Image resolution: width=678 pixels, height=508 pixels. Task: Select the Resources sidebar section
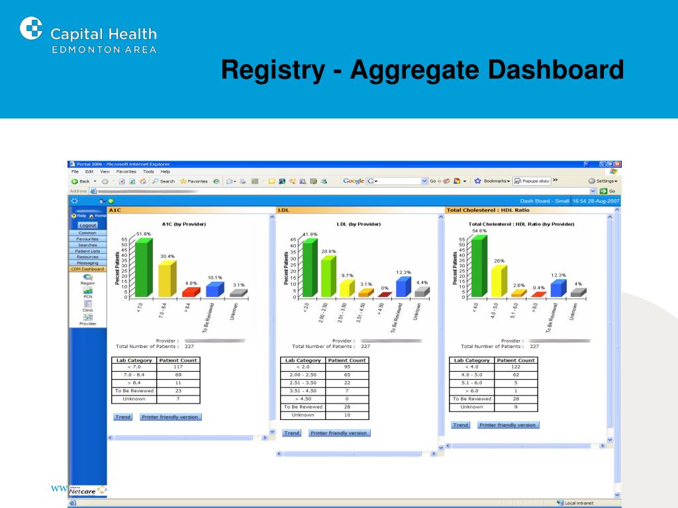point(88,257)
